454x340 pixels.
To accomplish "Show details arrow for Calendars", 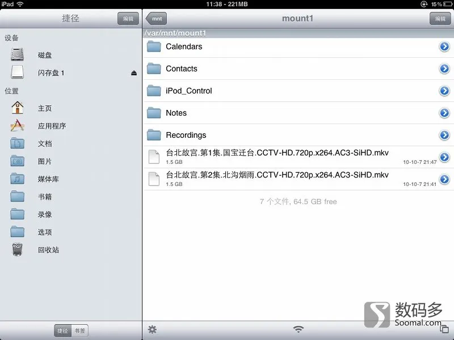I will click(x=444, y=46).
